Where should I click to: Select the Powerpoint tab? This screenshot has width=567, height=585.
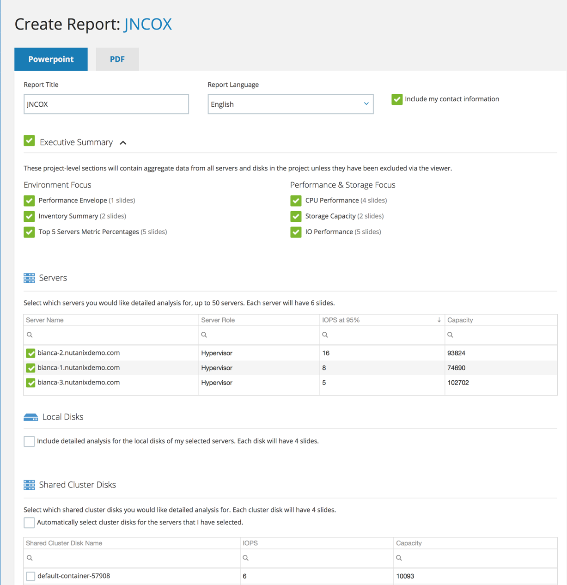click(51, 59)
